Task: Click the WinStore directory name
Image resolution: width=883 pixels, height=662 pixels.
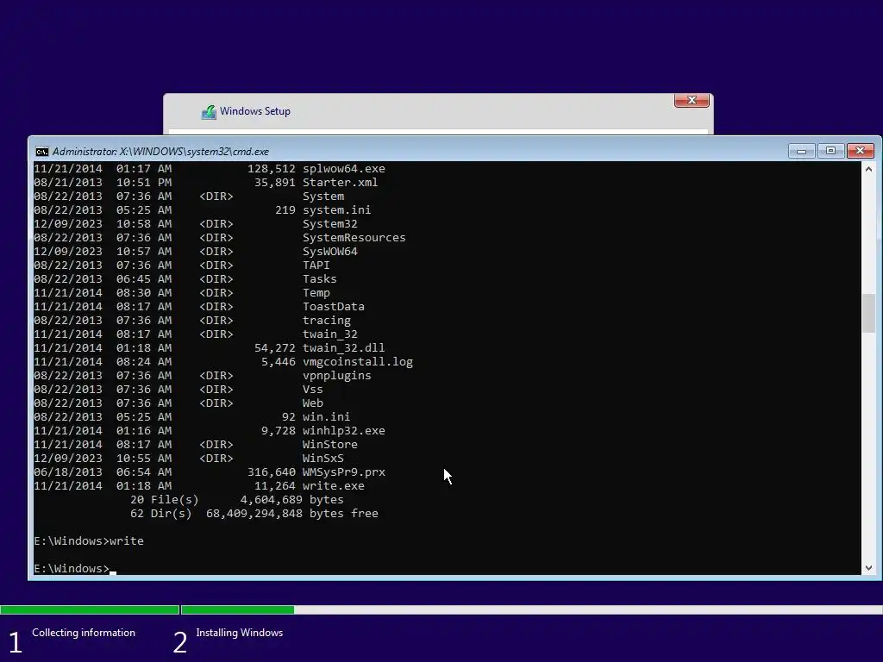Action: click(330, 444)
